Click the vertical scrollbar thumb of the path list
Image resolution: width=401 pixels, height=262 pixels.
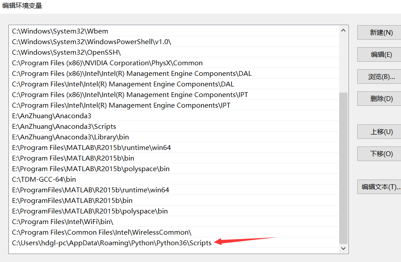tap(343, 168)
